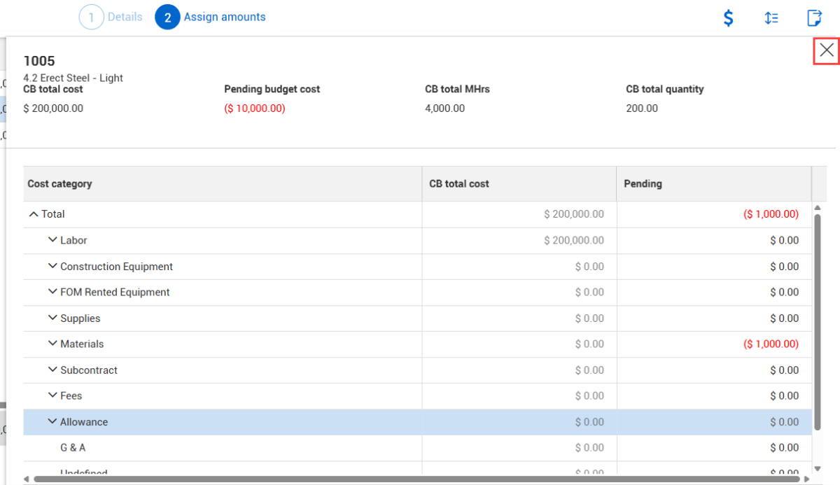
Task: Click the vertical scrollbar down arrow
Action: coord(817,468)
